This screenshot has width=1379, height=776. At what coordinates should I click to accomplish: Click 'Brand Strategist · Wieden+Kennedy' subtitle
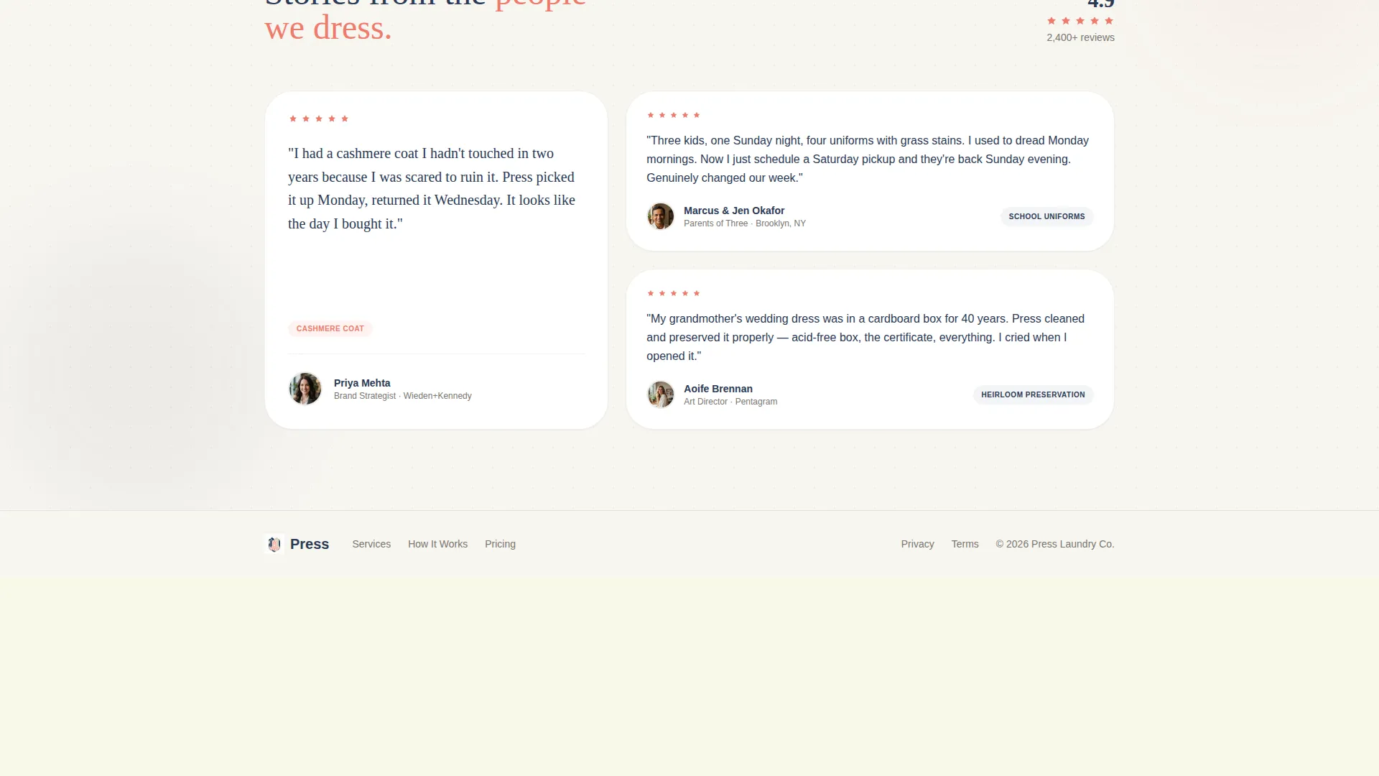point(403,397)
